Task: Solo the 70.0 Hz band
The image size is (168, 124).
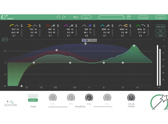Action: pyautogui.click(x=40, y=26)
